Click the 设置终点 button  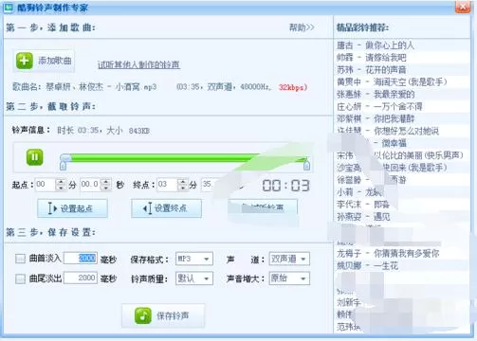tap(166, 208)
